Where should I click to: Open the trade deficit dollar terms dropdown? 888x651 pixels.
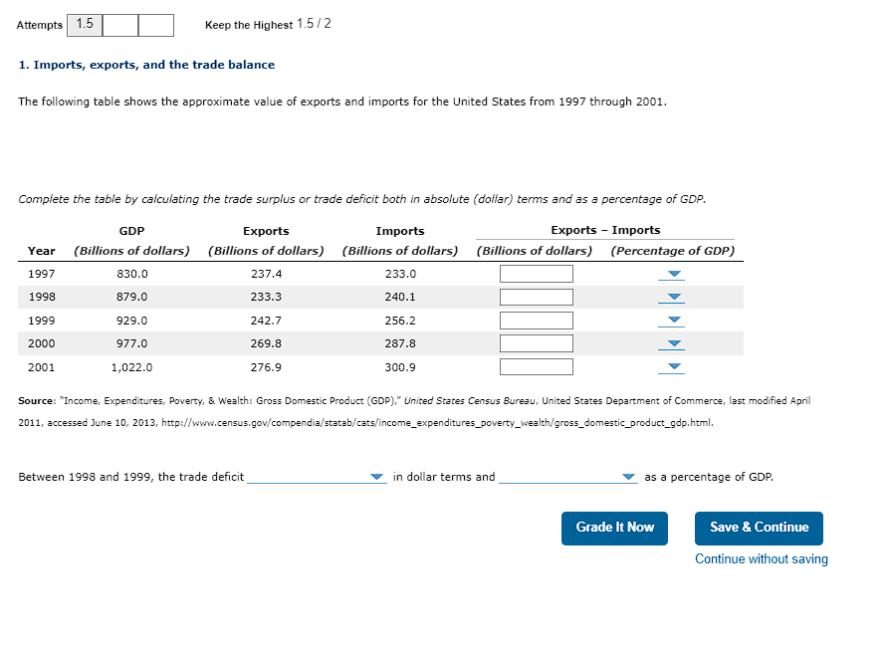click(x=376, y=477)
